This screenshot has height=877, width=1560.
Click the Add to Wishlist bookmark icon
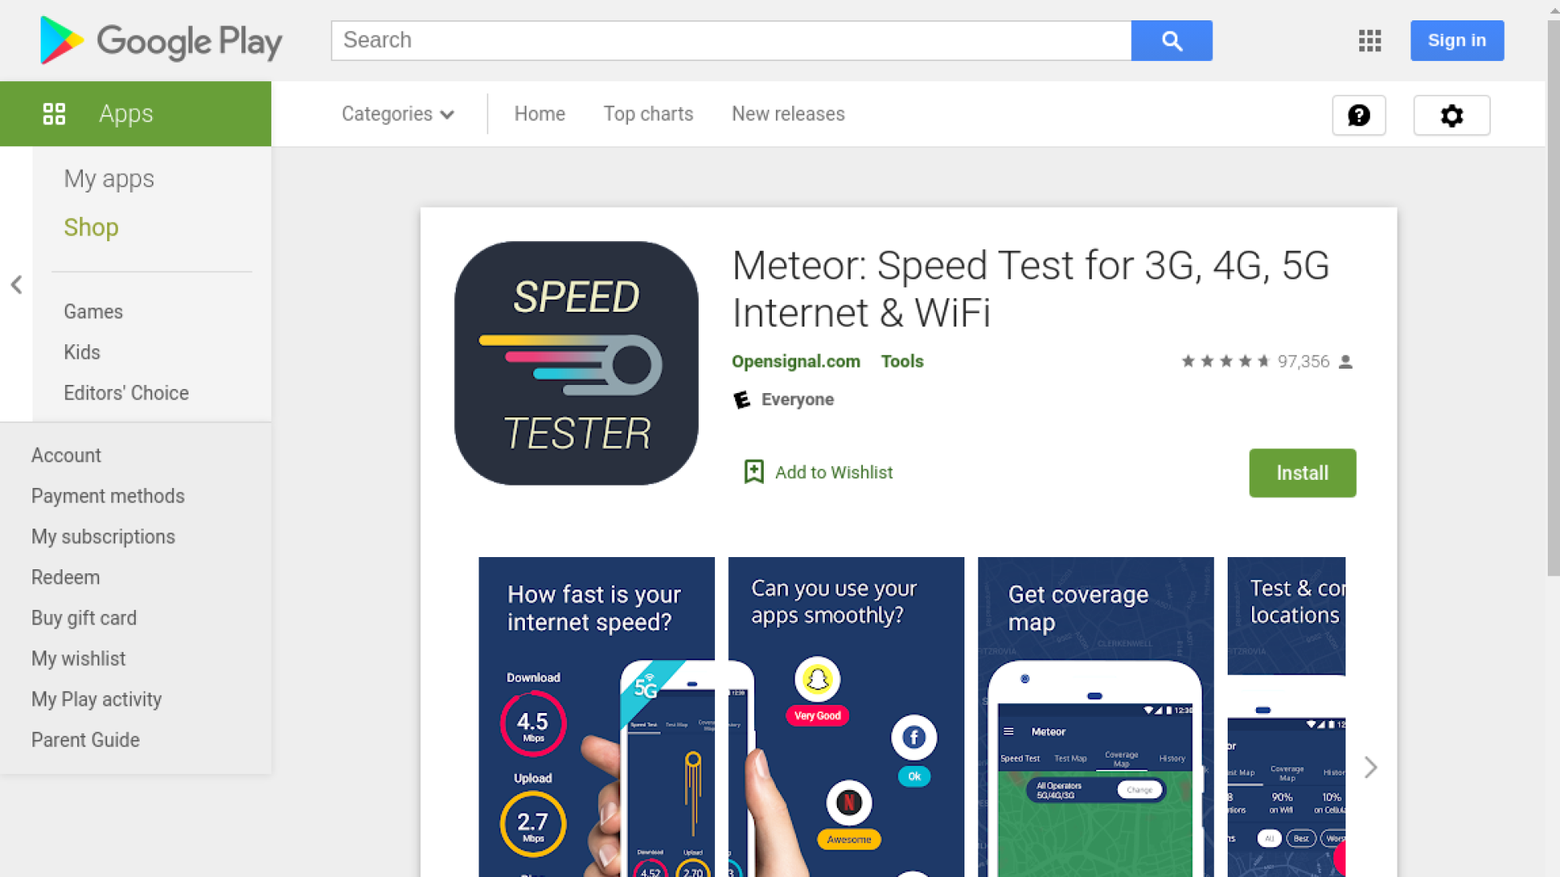point(754,472)
